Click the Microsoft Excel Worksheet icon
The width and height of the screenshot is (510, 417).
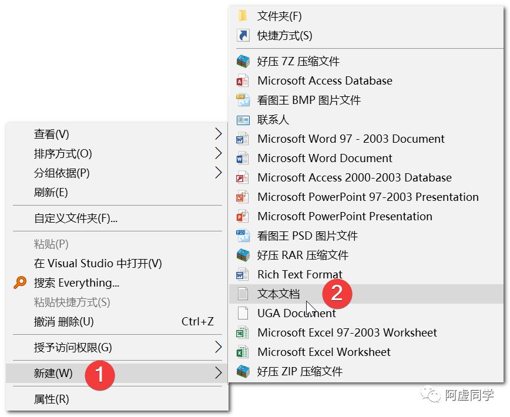(x=243, y=352)
